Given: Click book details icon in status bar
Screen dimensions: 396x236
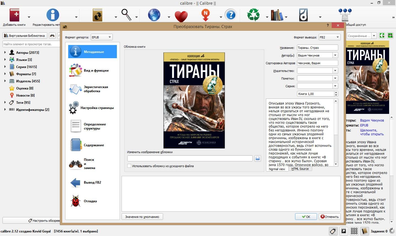Looking at the screenshot, I should point(365,231).
